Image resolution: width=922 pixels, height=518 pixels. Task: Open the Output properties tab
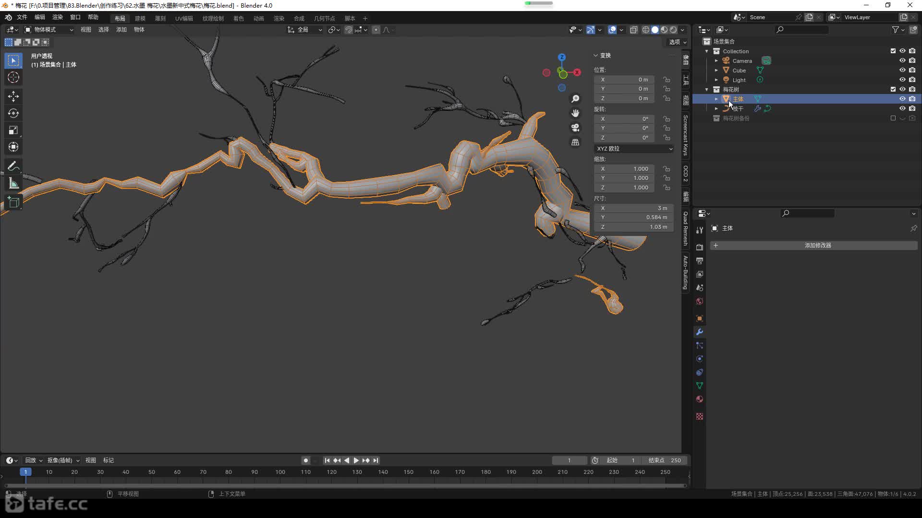[x=700, y=261]
